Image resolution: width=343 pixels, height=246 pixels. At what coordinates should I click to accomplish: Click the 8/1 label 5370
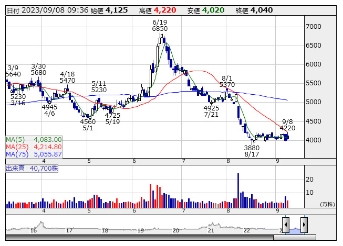[x=227, y=84]
